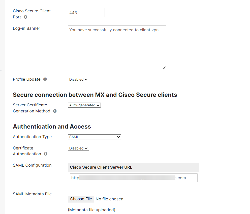Click the Authentication and Access section heading
This screenshot has width=250, height=214.
click(52, 127)
